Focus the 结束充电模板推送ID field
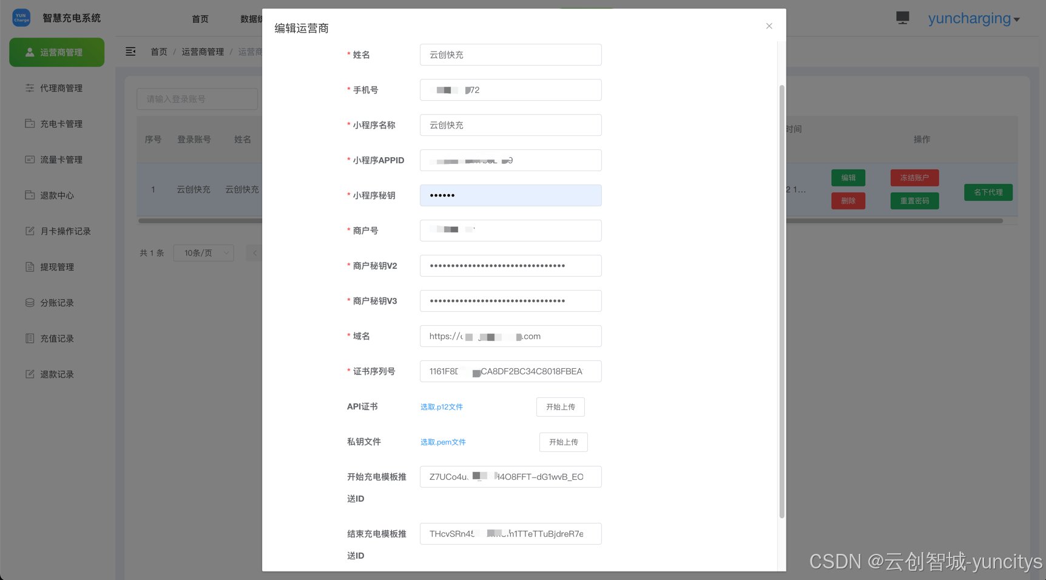Screen dimensions: 1046x580 pyautogui.click(x=511, y=534)
